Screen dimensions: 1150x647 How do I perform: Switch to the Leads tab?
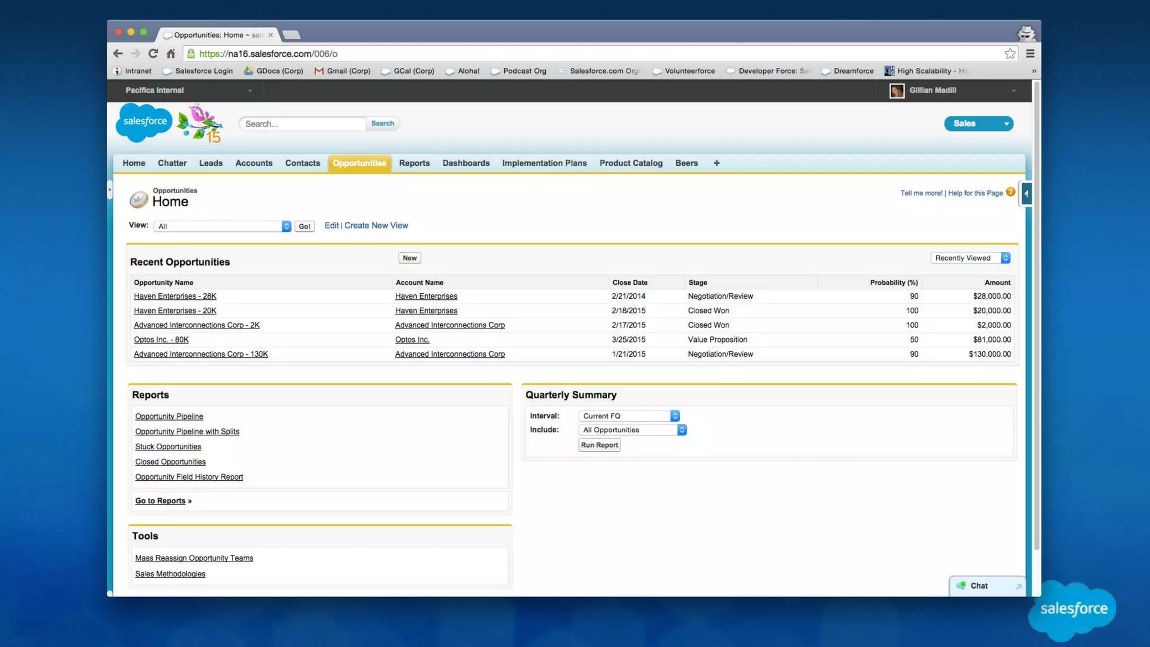(211, 163)
